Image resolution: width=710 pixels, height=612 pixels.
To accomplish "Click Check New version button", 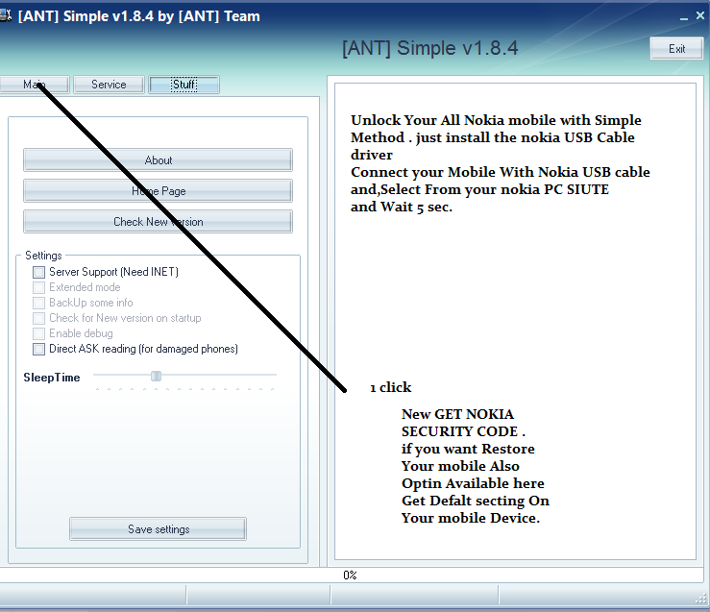I will pos(158,222).
